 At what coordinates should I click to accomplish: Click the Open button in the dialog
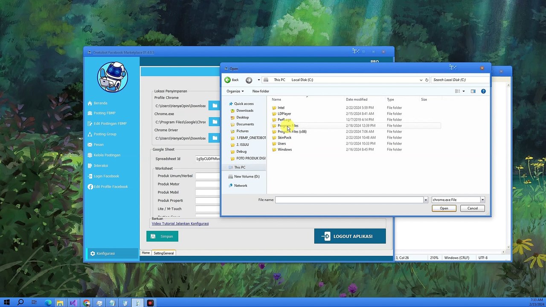point(444,209)
